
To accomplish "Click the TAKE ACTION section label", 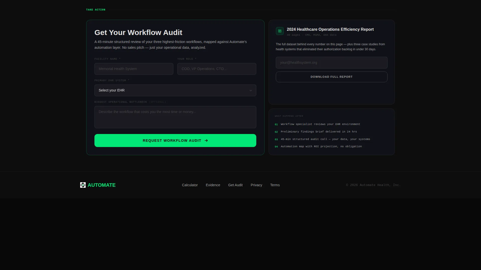I will point(96,10).
